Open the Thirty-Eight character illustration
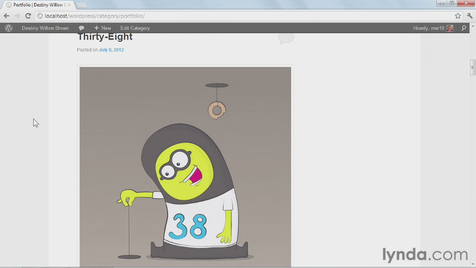Screen dimensions: 476x268 tap(185, 167)
